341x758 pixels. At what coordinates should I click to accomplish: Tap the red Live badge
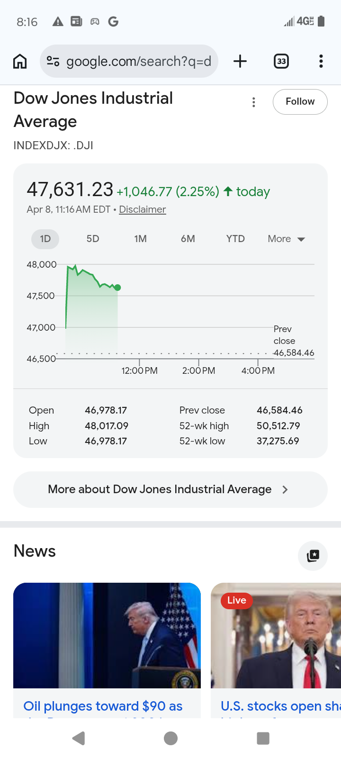click(x=237, y=600)
